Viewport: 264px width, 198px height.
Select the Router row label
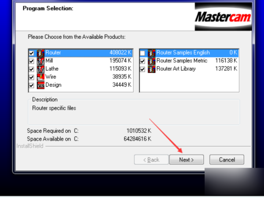[53, 53]
